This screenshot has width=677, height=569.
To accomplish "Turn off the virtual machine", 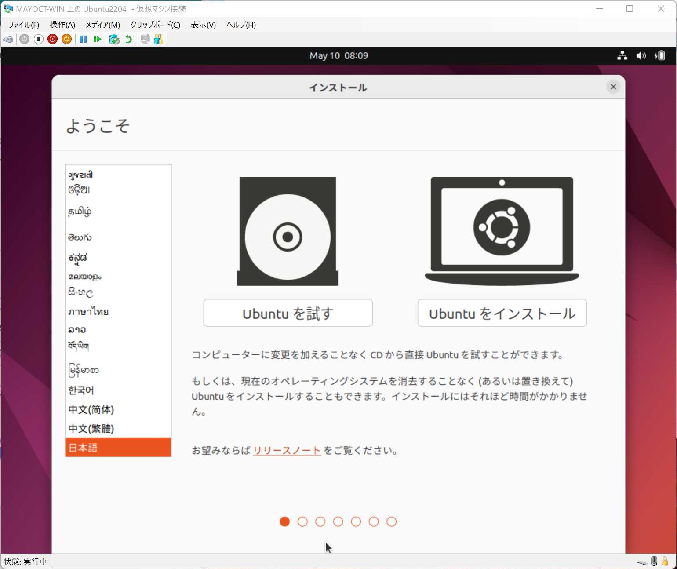I will [x=52, y=39].
